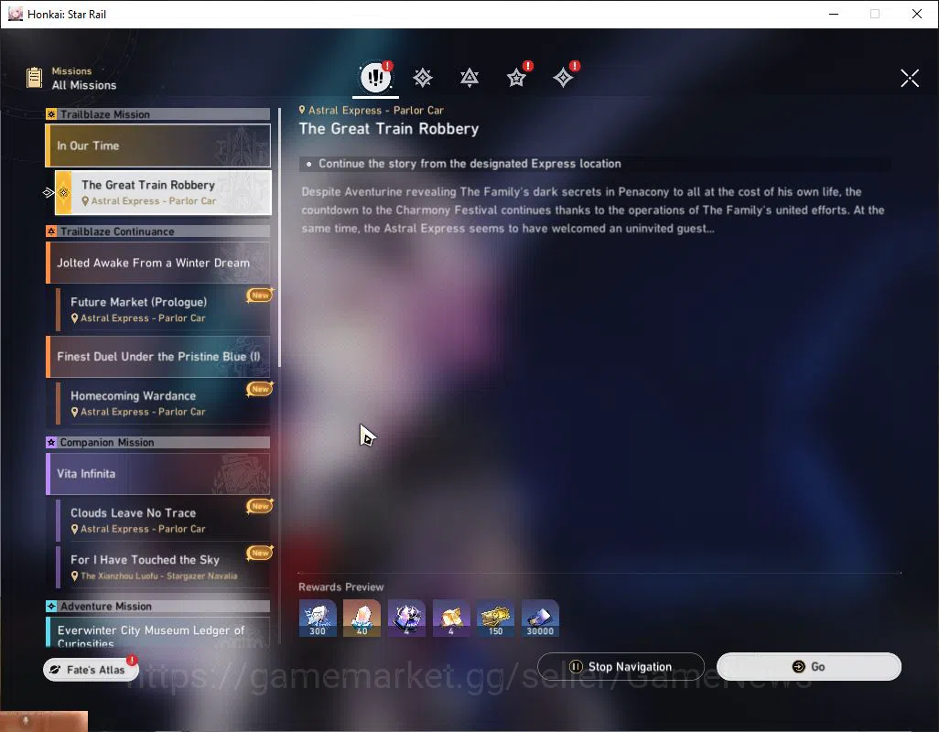Click the Missions clipboard icon
Screen dimensions: 939x732
(x=34, y=78)
